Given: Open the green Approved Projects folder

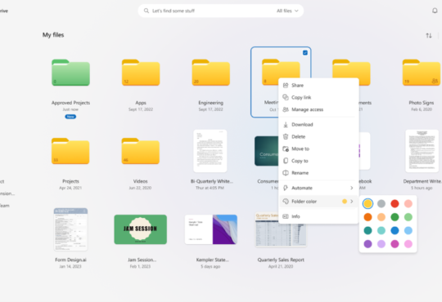Looking at the screenshot, I should [x=70, y=73].
